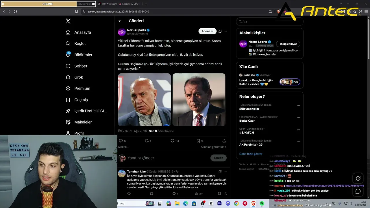Click the Ara search box on X
370x208 pixels.
(x=270, y=22)
